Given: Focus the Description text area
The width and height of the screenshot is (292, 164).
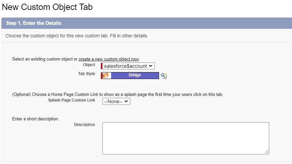Looking at the screenshot, I should 186,138.
